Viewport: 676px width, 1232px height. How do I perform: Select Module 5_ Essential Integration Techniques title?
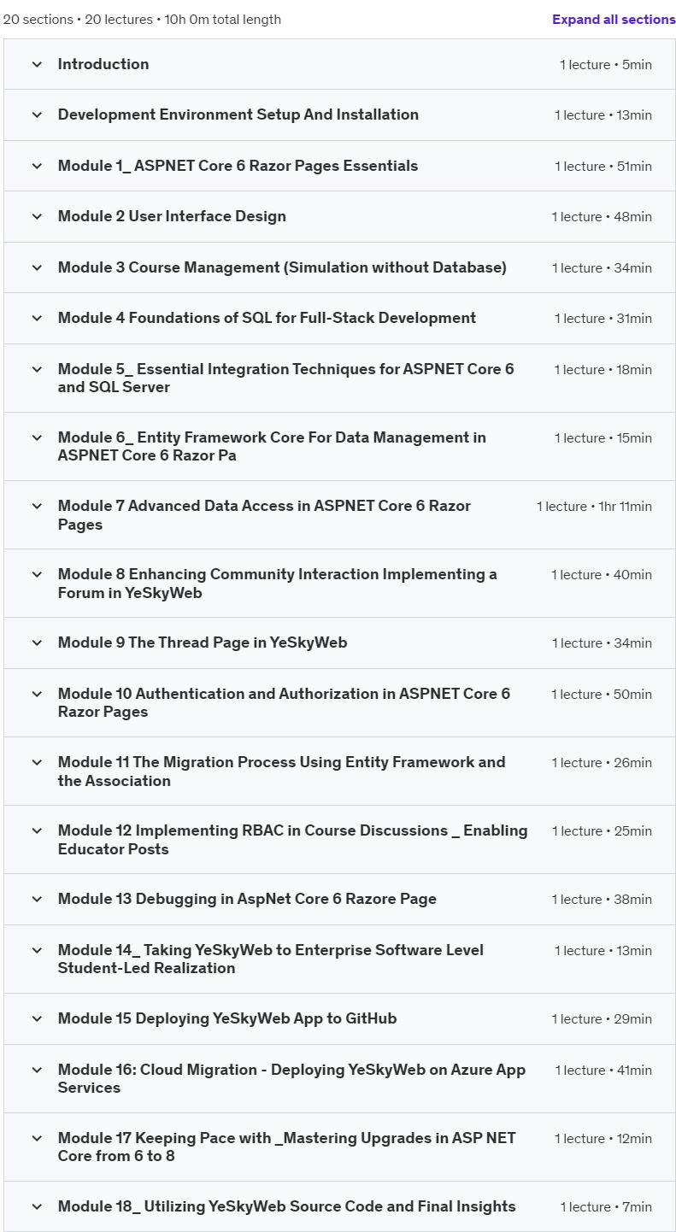(286, 378)
